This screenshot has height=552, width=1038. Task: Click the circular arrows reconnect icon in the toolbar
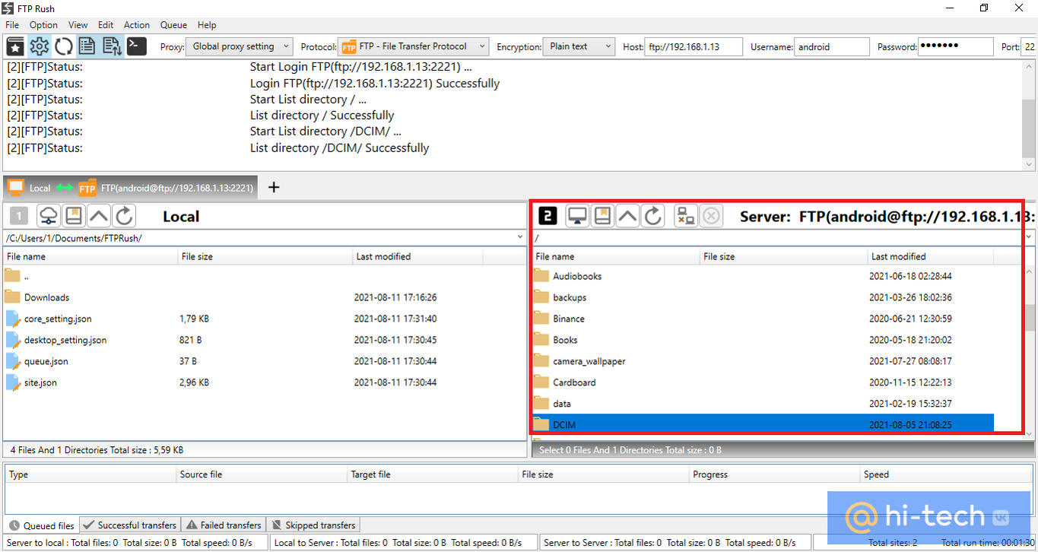(x=64, y=46)
